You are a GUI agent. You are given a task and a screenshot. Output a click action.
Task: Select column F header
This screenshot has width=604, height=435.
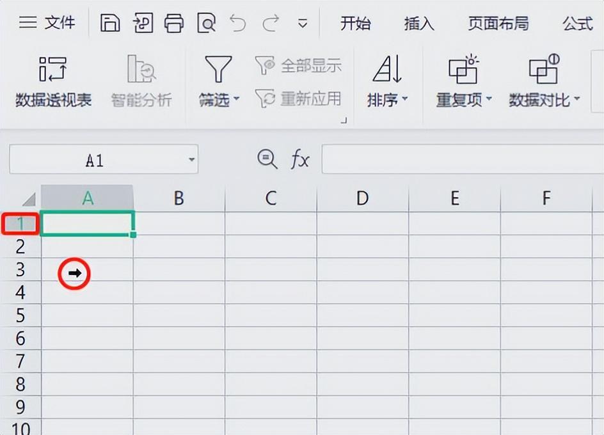546,198
